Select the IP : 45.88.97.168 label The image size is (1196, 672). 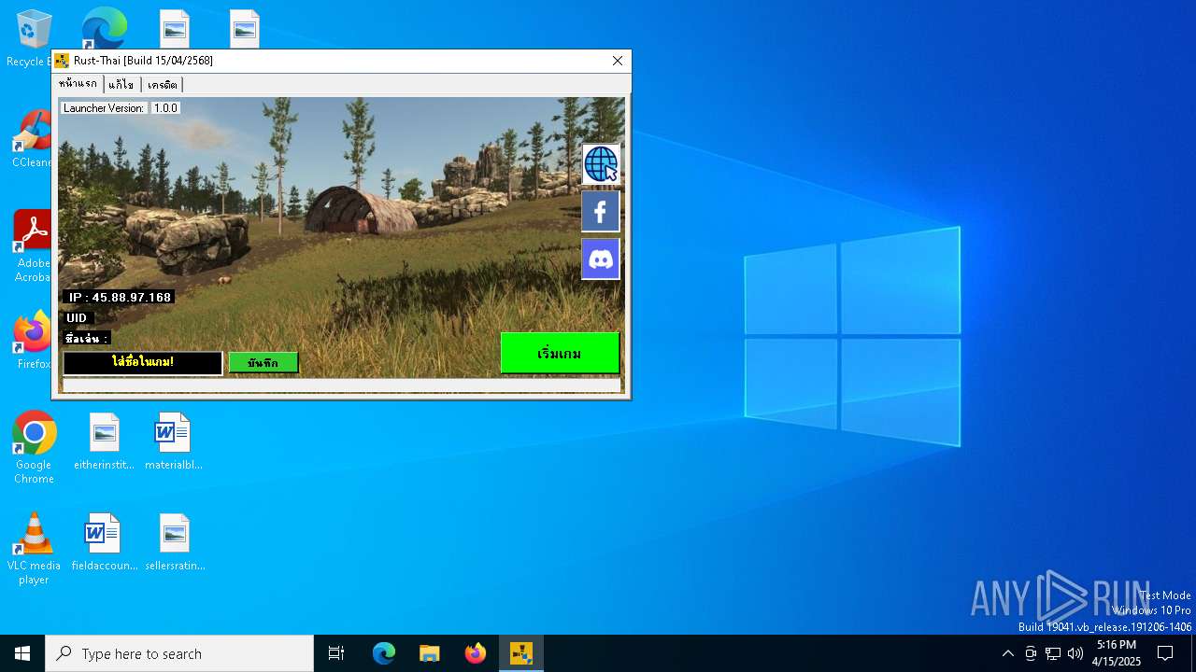click(119, 297)
